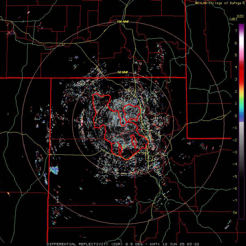The height and width of the screenshot is (246, 246).
Task: Click the -6 value on color scale
Action: coord(235,188)
